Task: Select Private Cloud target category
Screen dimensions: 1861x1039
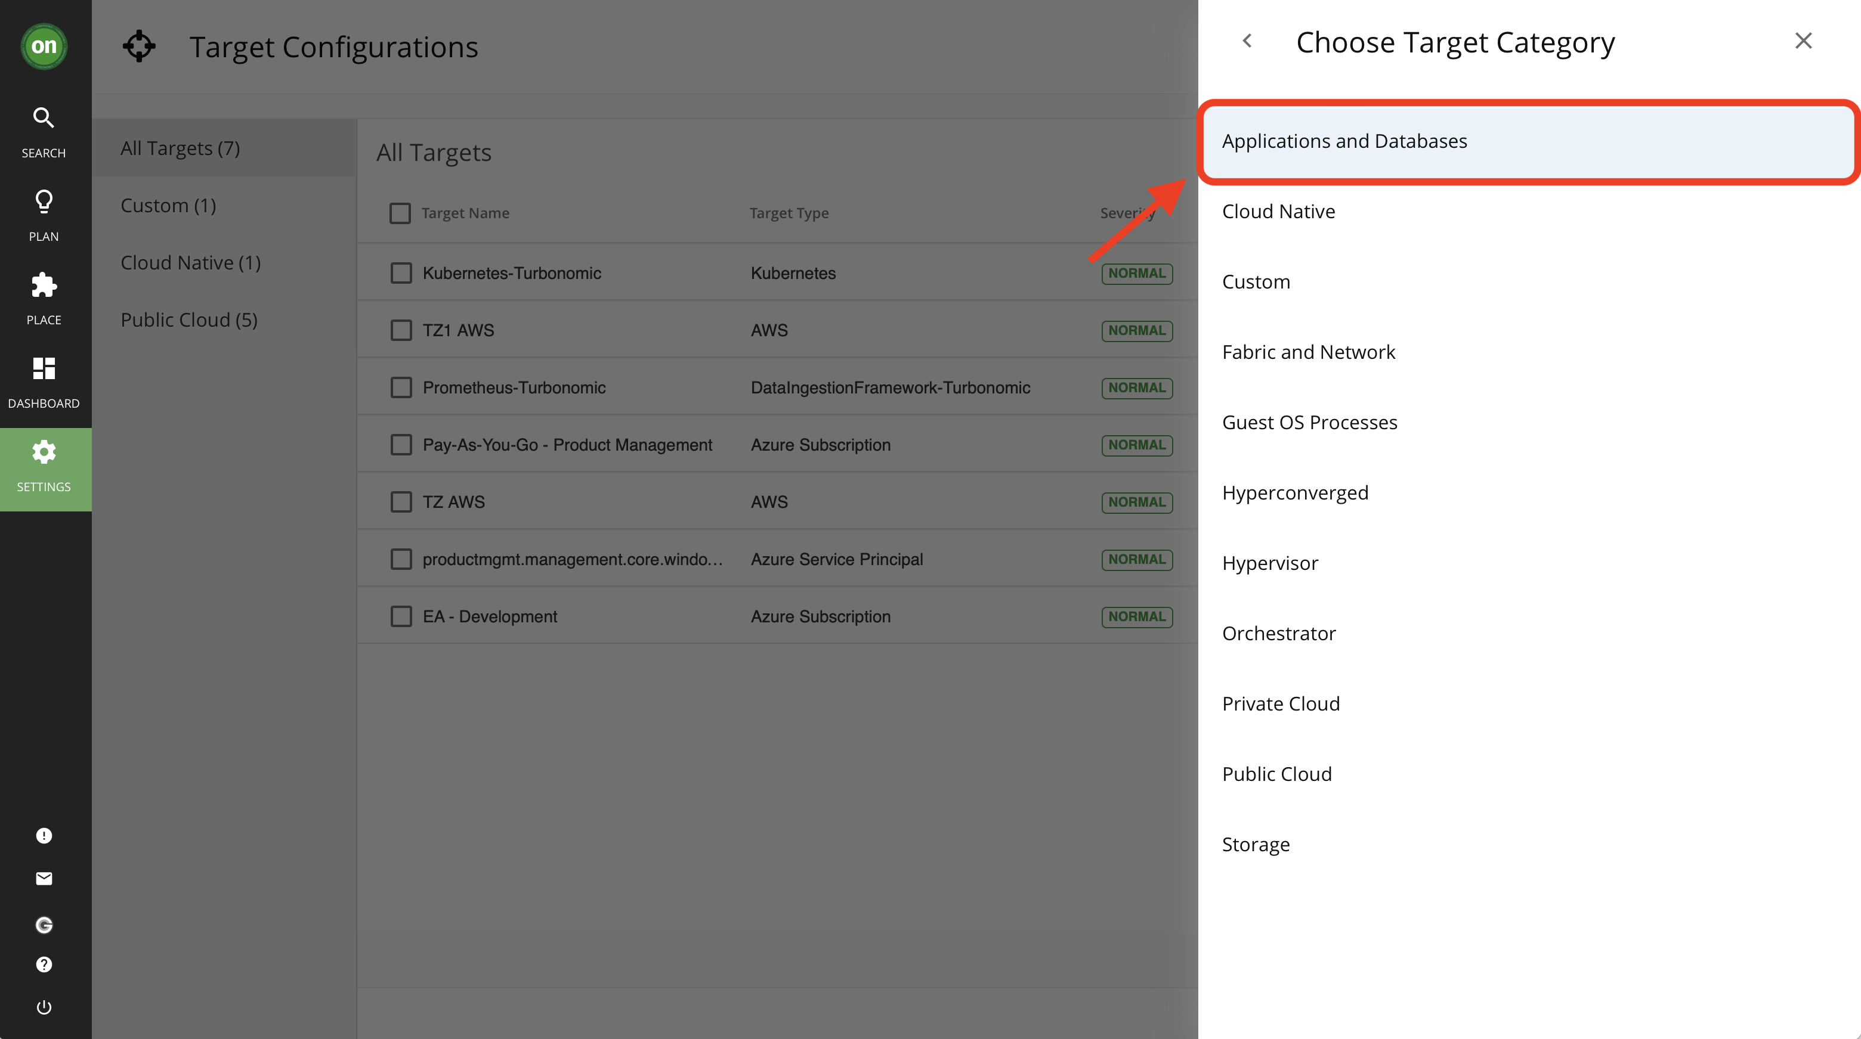Action: [1279, 703]
